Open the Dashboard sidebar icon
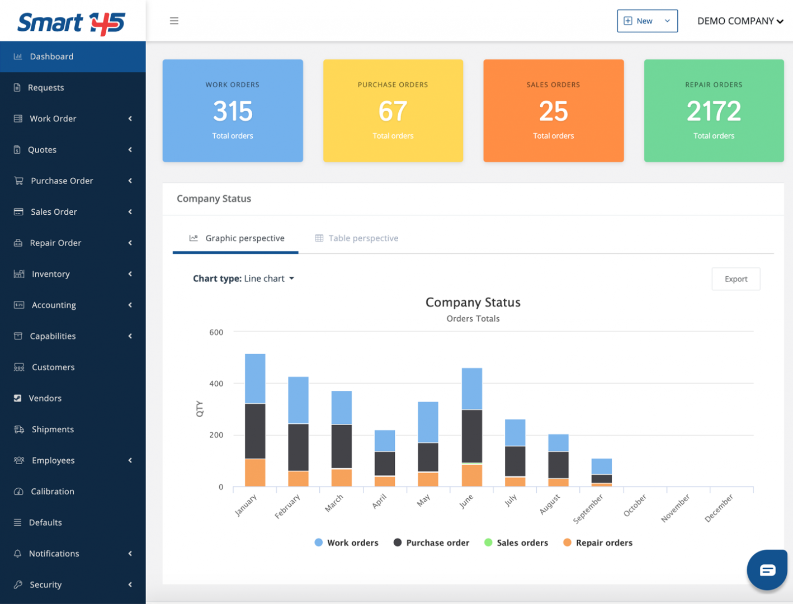Image resolution: width=793 pixels, height=604 pixels. [17, 56]
